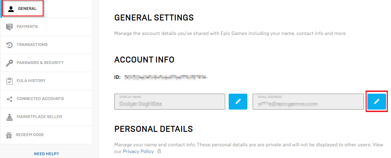391x158 pixels.
Task: Go to Payments section
Action: (x=27, y=27)
